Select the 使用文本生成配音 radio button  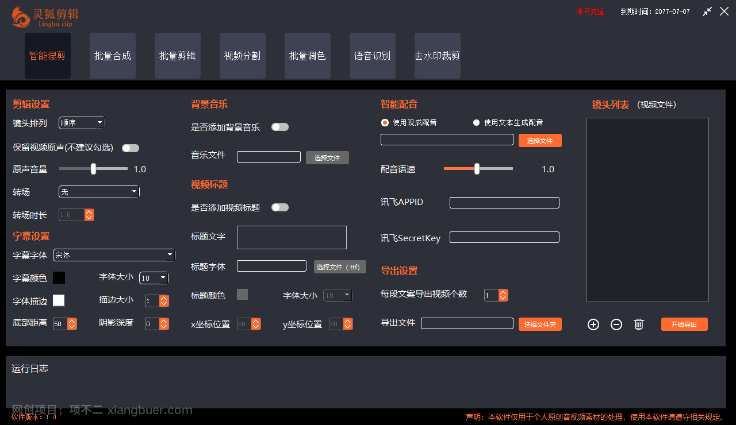click(x=476, y=122)
